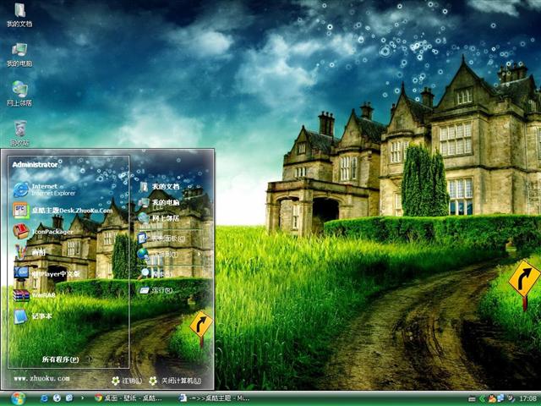Image resolution: width=541 pixels, height=406 pixels.
Task: Open 画图 paint program in start menu
Action: (30, 253)
